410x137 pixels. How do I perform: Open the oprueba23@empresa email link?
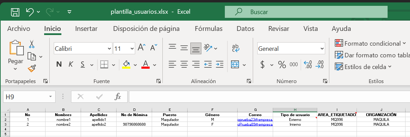coord(255,119)
